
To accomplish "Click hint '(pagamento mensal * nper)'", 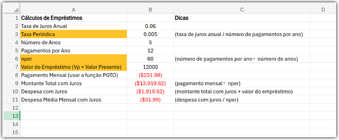I will tap(242, 84).
